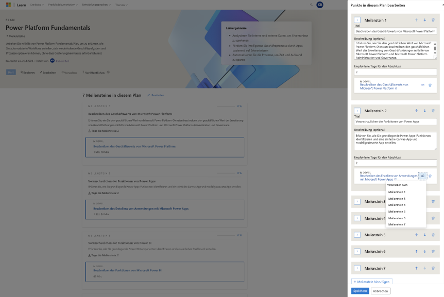Move Meilenstein 1 down with its arrow icon
This screenshot has height=297, width=444.
pos(424,20)
